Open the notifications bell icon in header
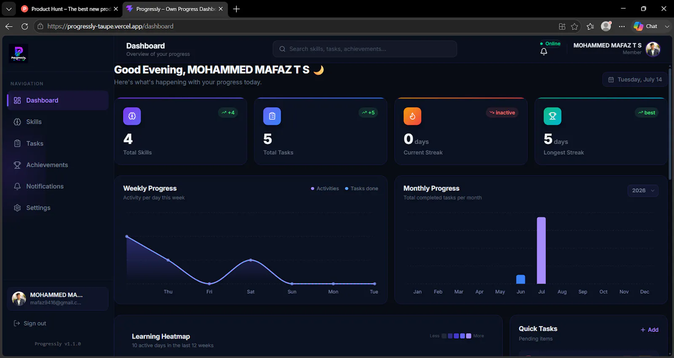 [x=544, y=51]
